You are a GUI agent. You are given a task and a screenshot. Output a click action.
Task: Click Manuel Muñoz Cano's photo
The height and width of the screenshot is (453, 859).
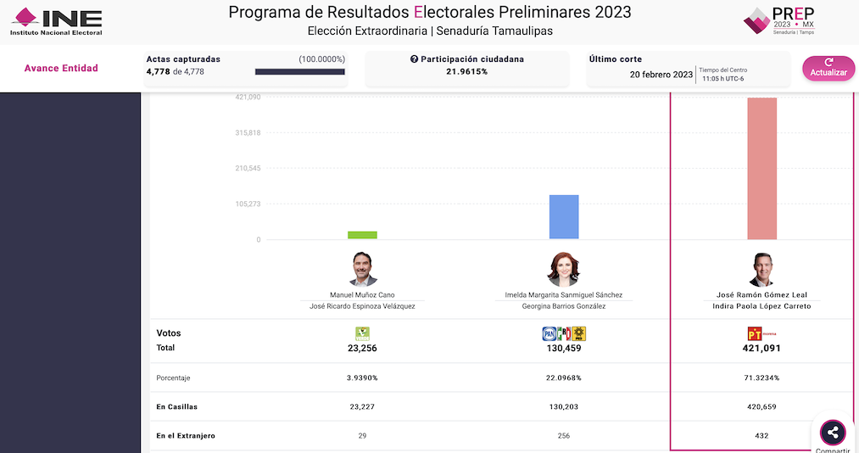[362, 270]
